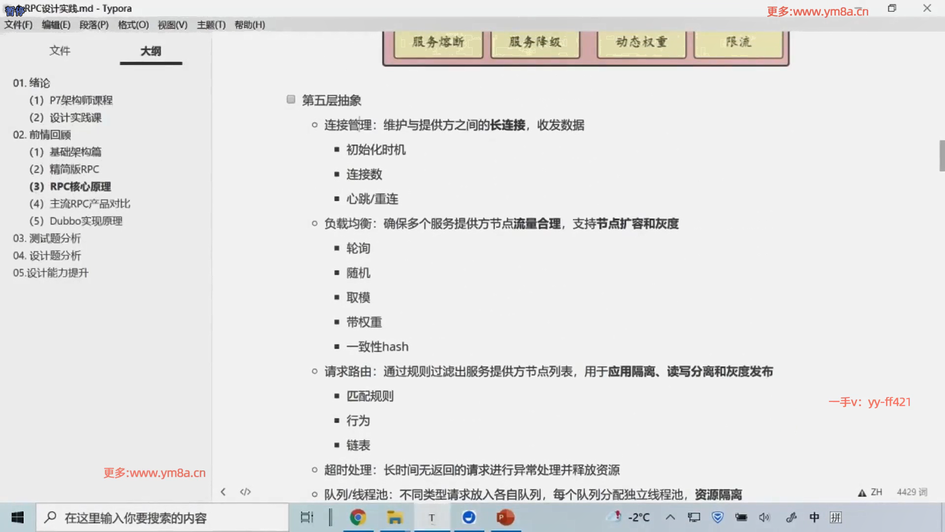Image resolution: width=945 pixels, height=532 pixels.
Task: Open the 4429 词 word count popup
Action: (912, 492)
